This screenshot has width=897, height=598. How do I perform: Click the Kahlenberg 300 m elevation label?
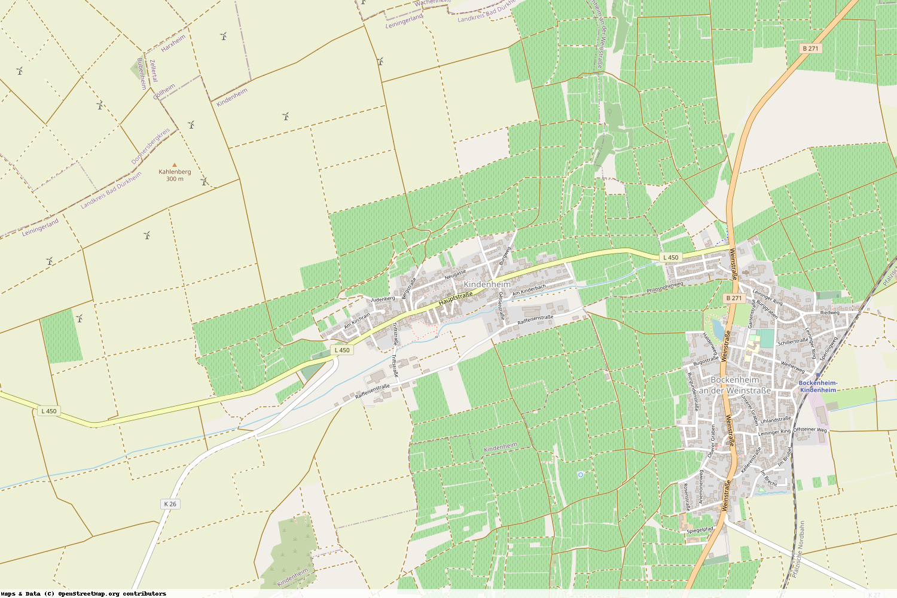point(175,175)
